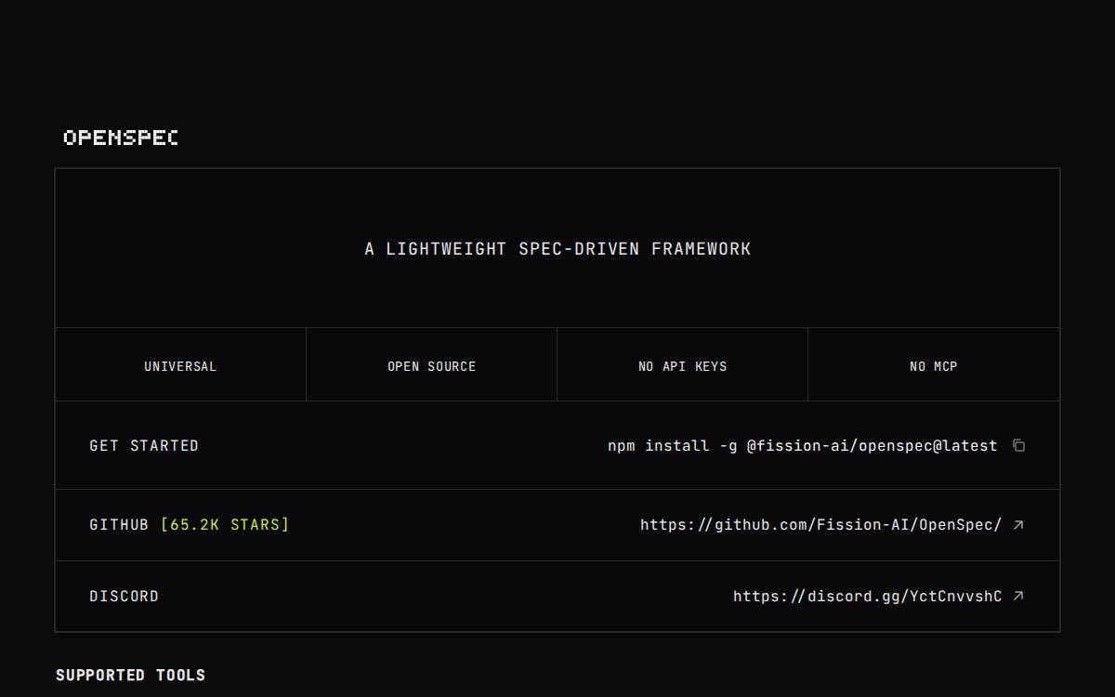This screenshot has width=1115, height=697.
Task: Click the SUPPORTED TOOLS heading
Action: 130,675
